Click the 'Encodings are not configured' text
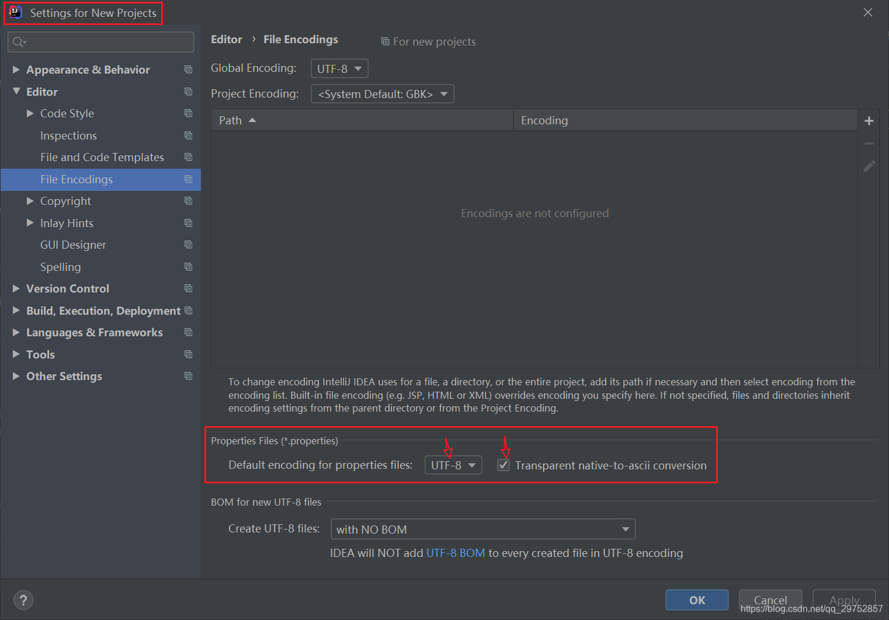This screenshot has height=620, width=889. coord(534,213)
